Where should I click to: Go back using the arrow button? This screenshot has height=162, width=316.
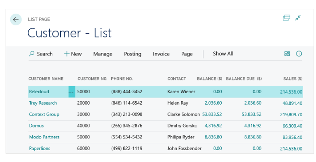(x=16, y=20)
